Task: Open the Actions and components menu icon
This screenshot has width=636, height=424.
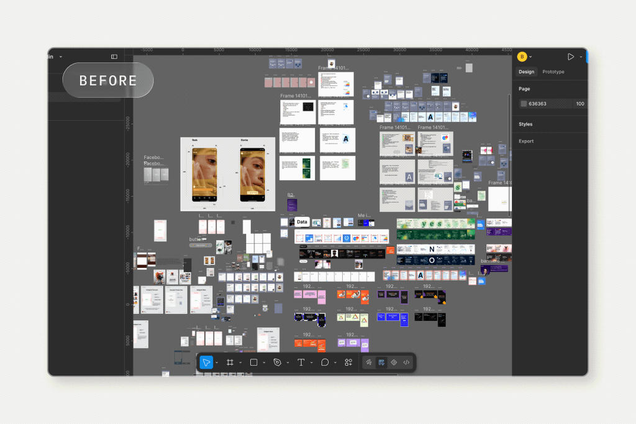Action: click(348, 362)
